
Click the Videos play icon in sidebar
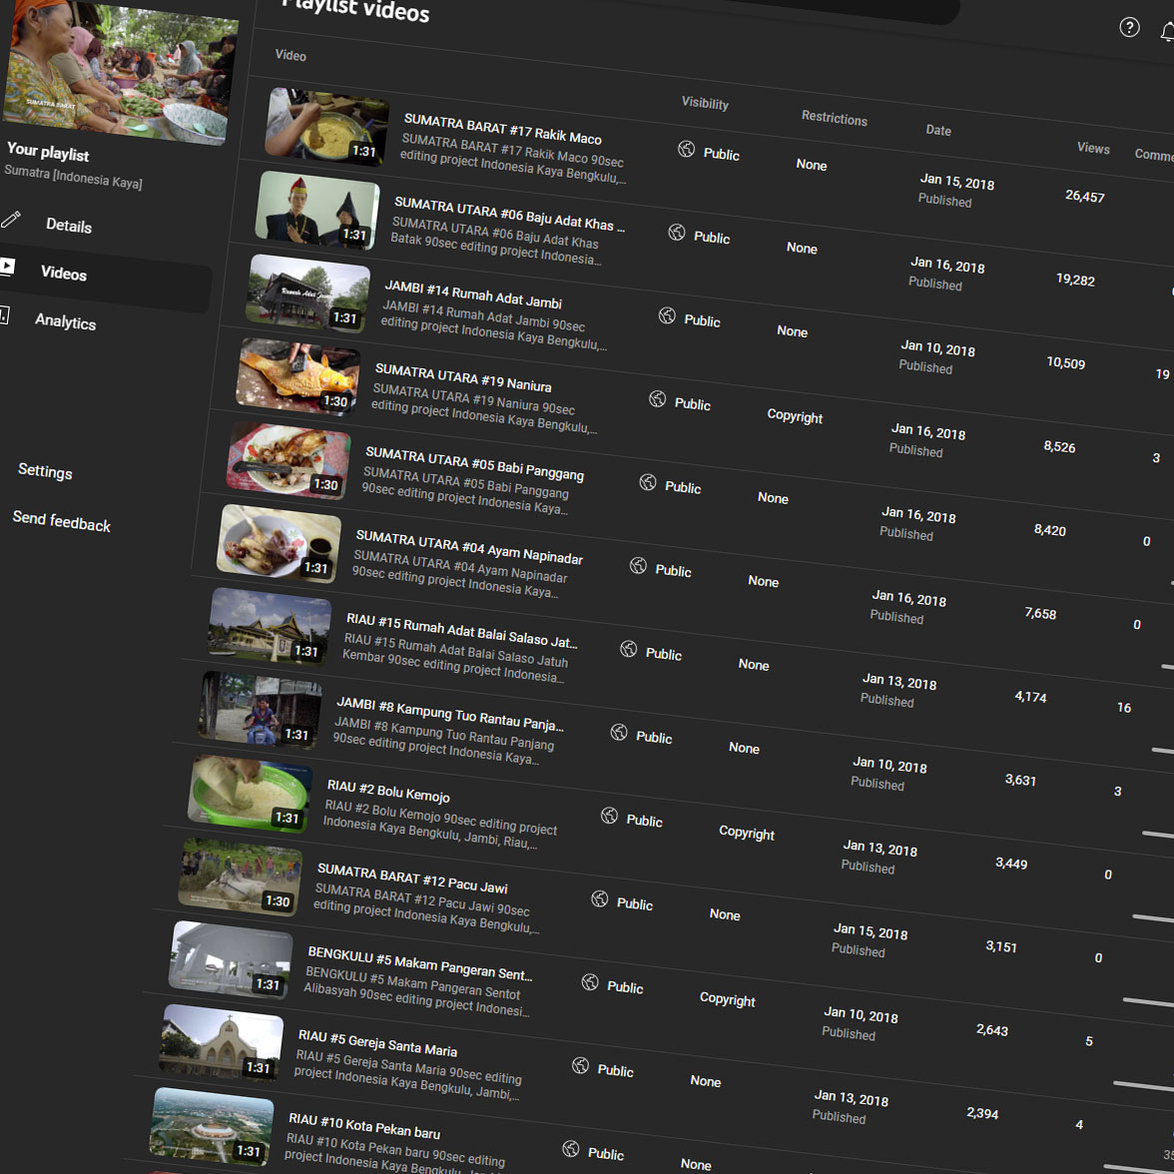7,267
